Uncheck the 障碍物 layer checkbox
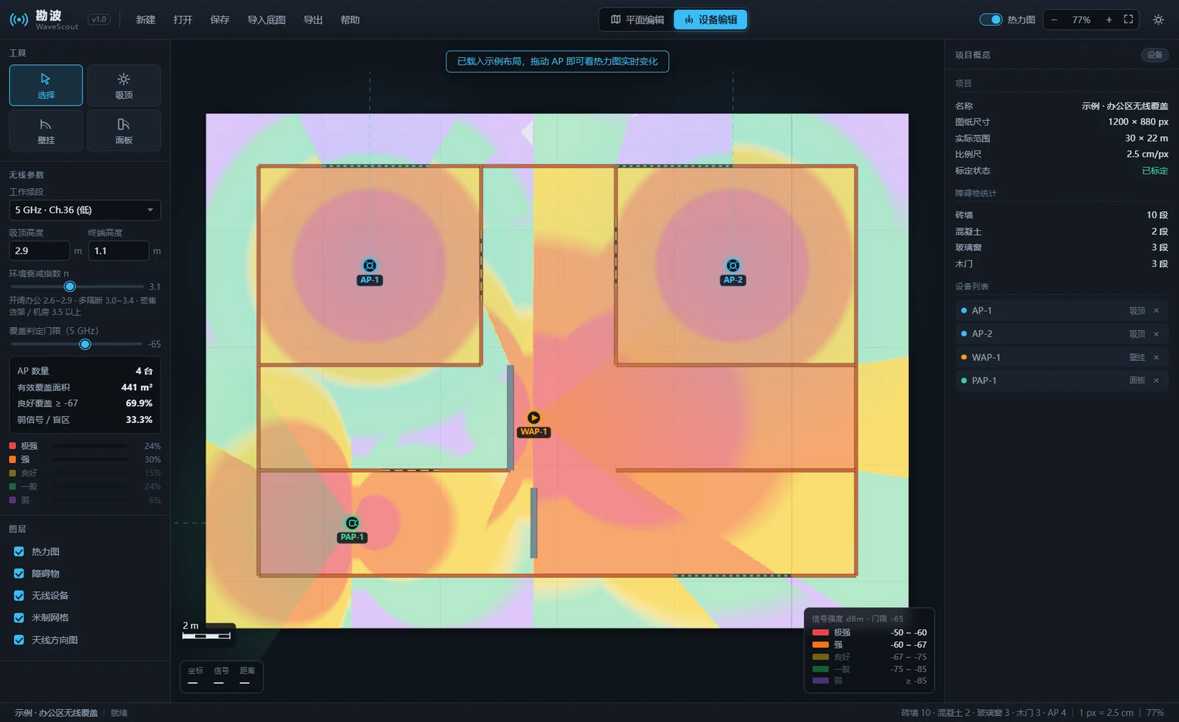This screenshot has height=722, width=1179. pos(19,573)
